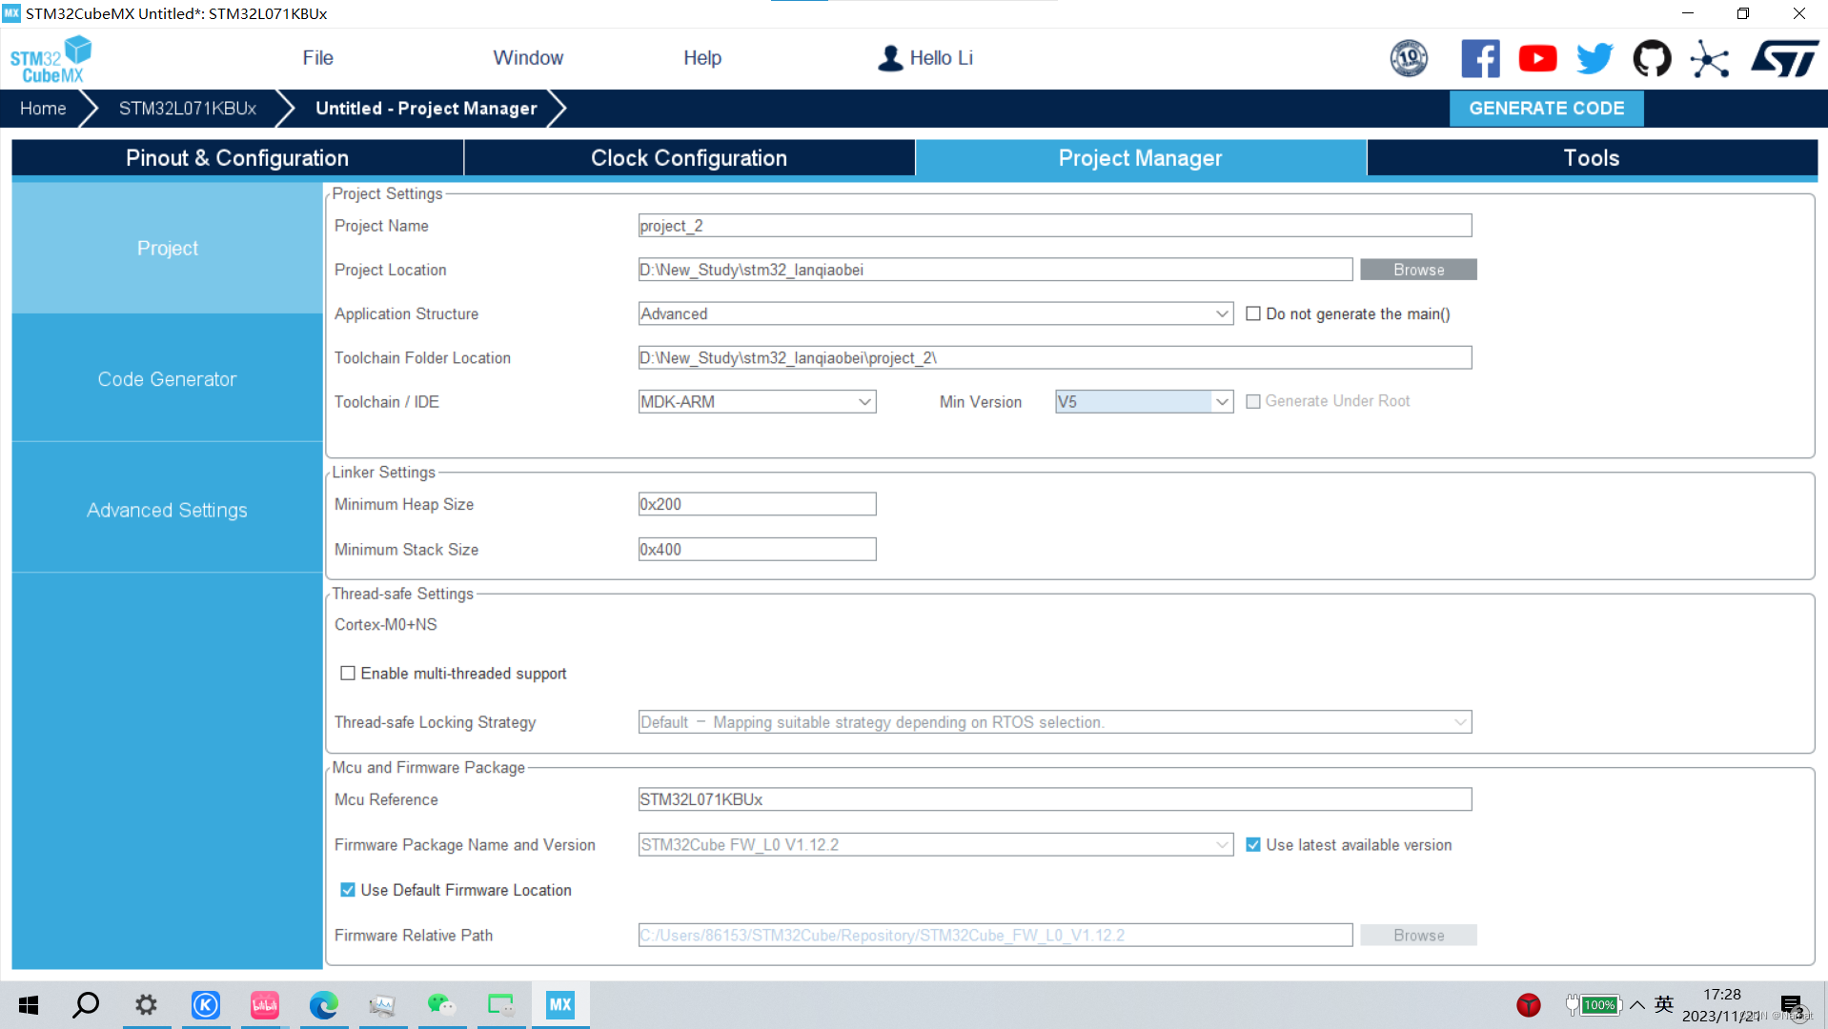Open the Window menu
Viewport: 1828px width, 1029px height.
[528, 58]
